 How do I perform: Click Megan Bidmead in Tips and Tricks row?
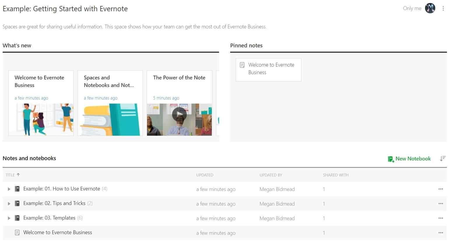pyautogui.click(x=277, y=204)
